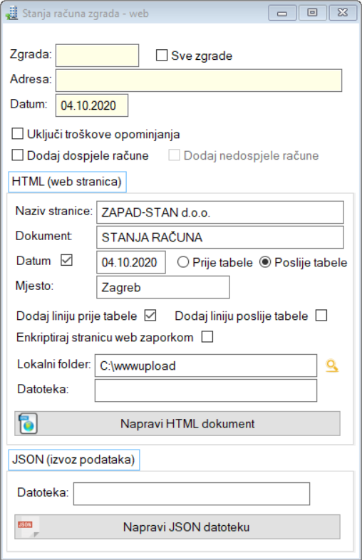Image resolution: width=362 pixels, height=560 pixels.
Task: Click the JSON Datoteka input field
Action: pyautogui.click(x=192, y=494)
